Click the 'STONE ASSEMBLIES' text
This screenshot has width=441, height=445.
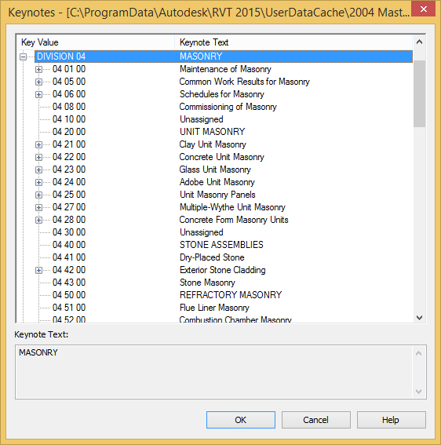click(221, 245)
